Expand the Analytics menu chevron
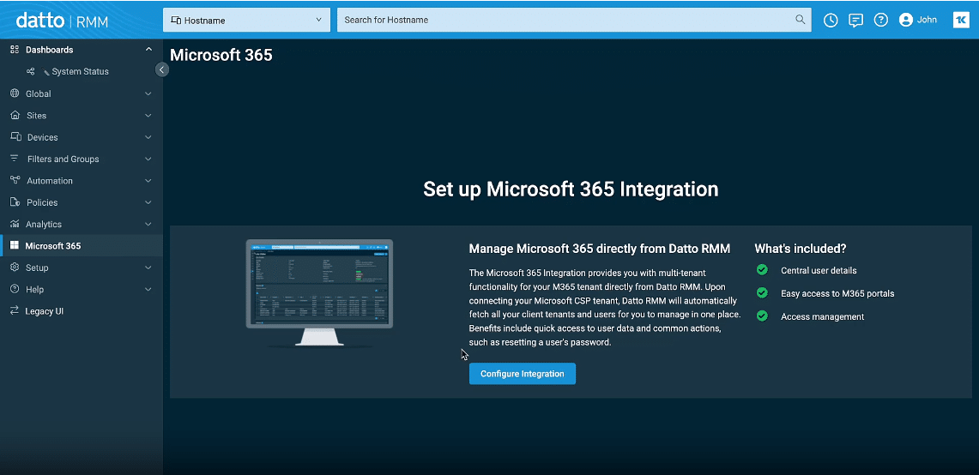The image size is (979, 475). 148,224
